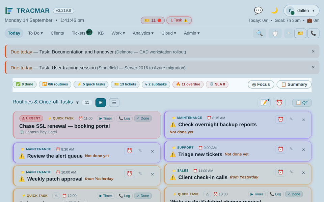The image size is (324, 202).
Task: Edit Review the alert queue task
Action: click(140, 151)
